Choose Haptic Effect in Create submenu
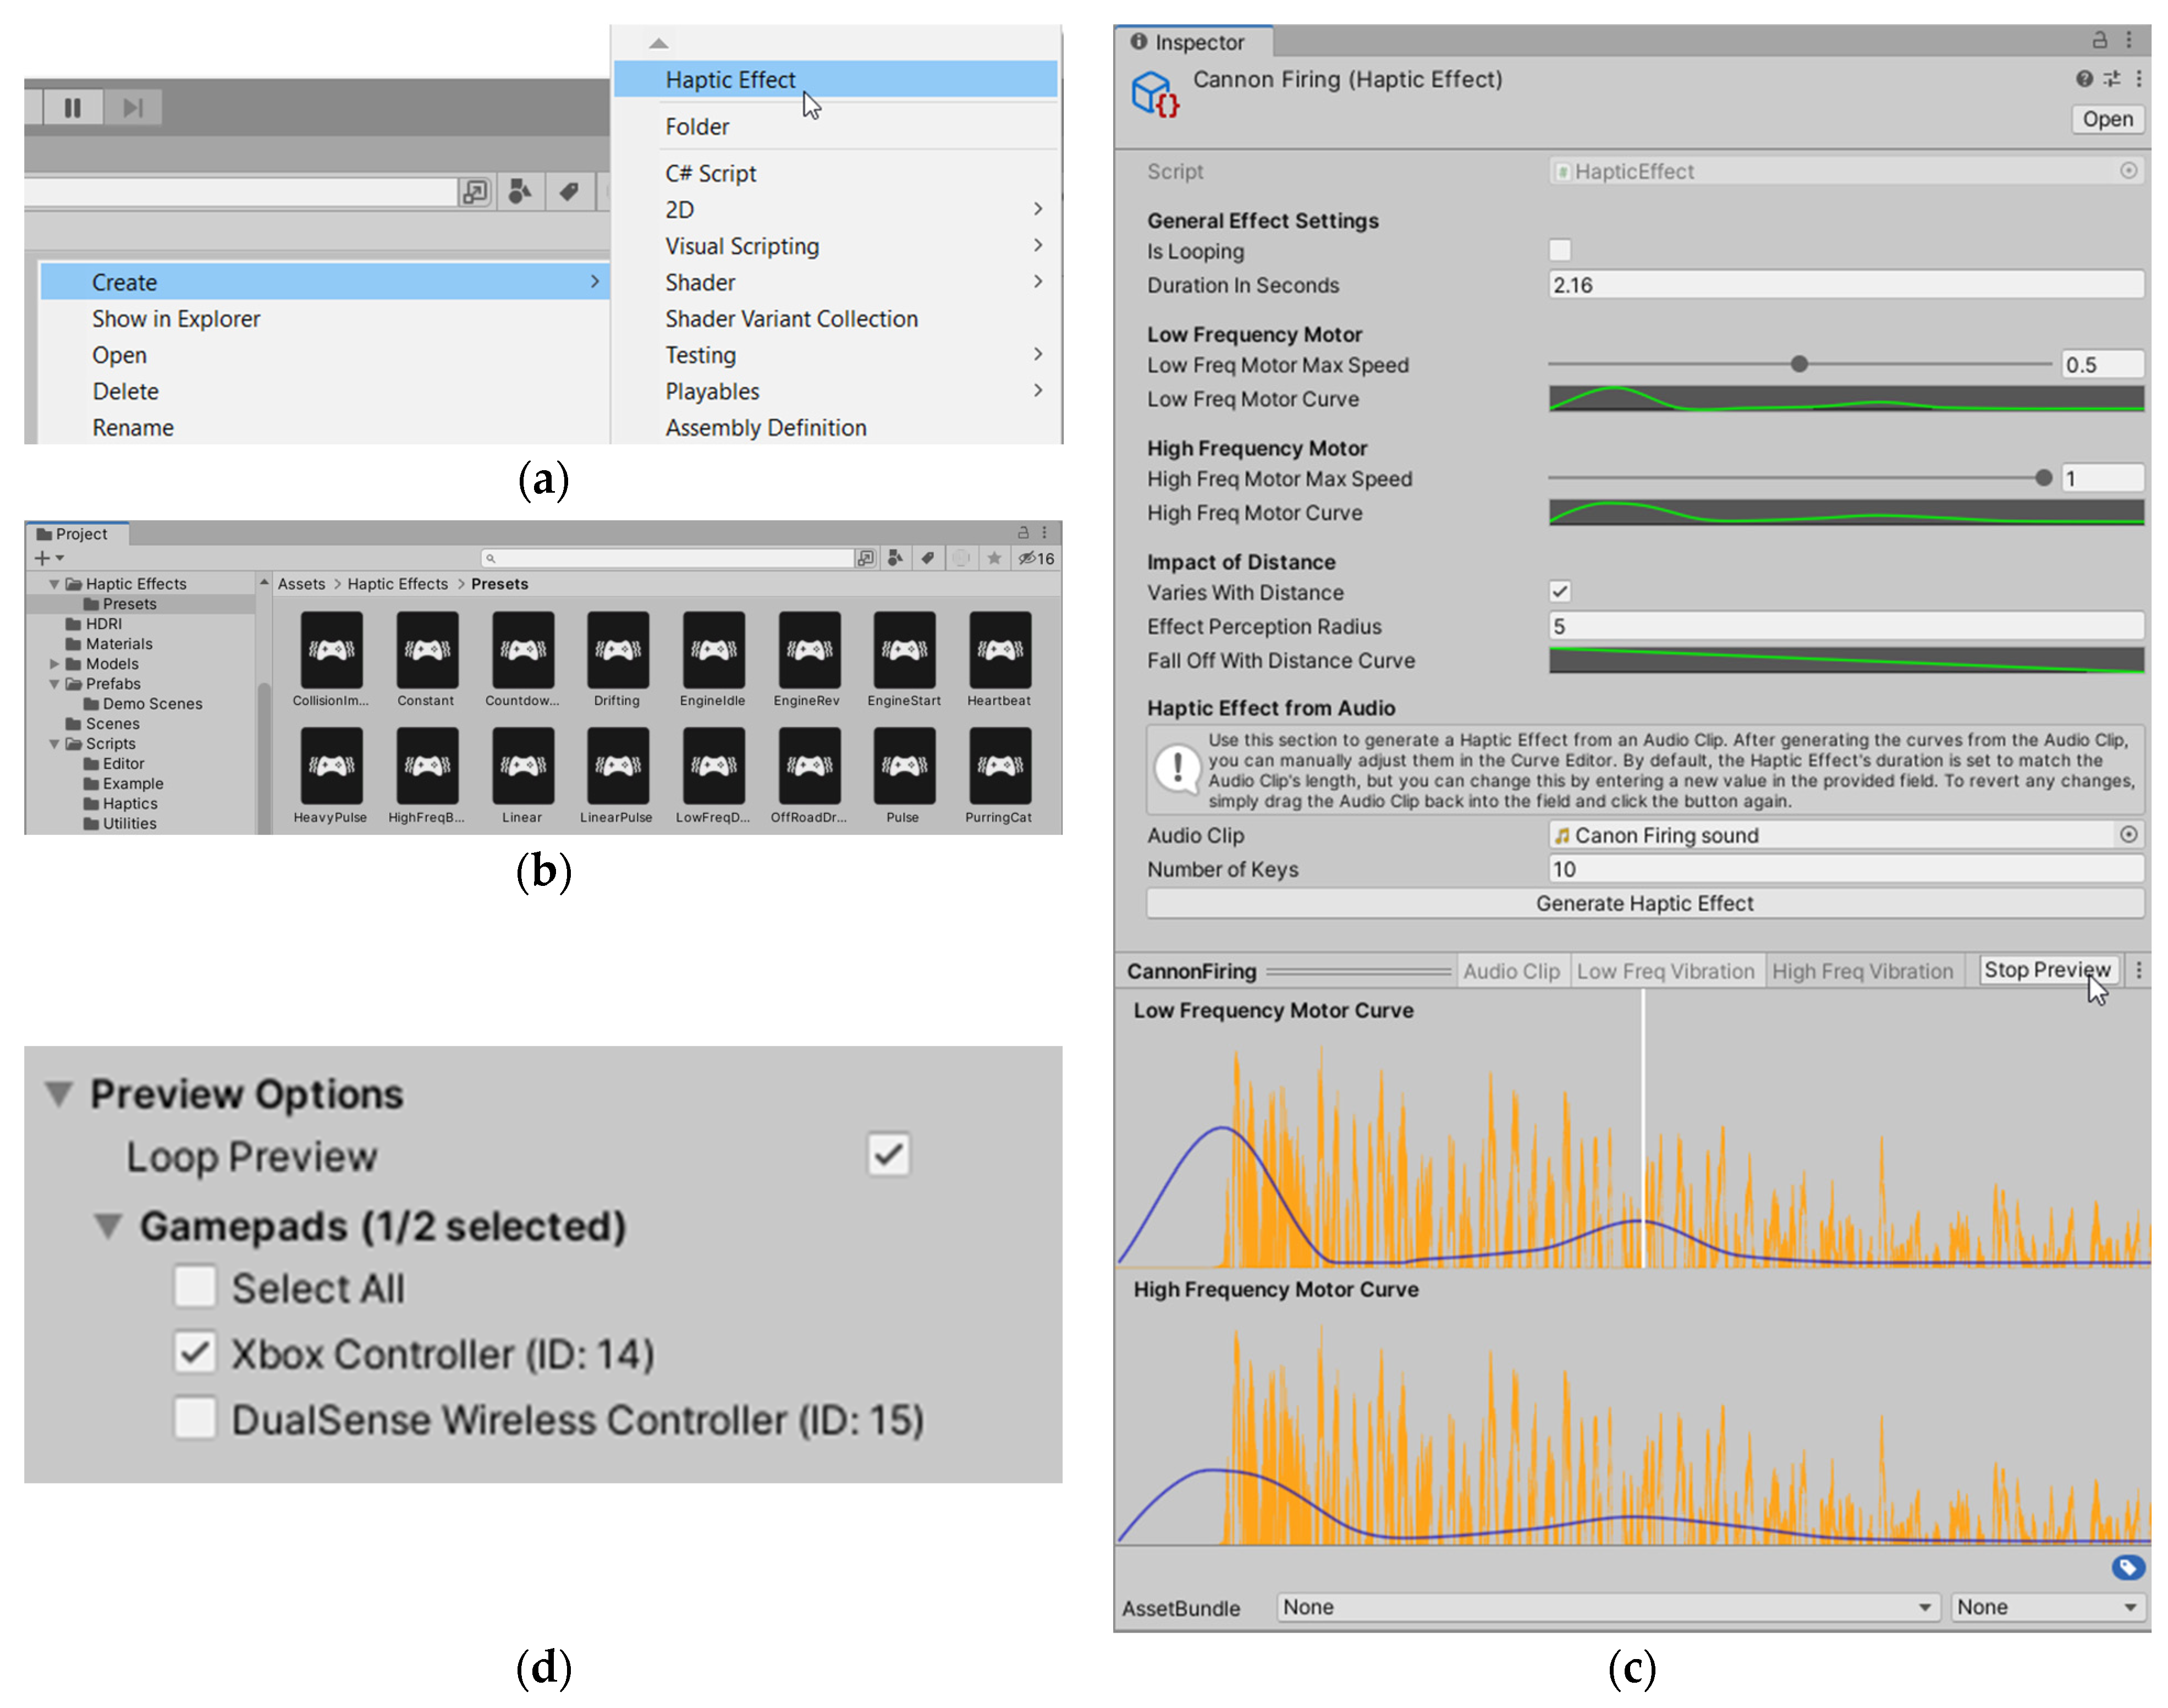The image size is (2168, 1708). tap(731, 80)
